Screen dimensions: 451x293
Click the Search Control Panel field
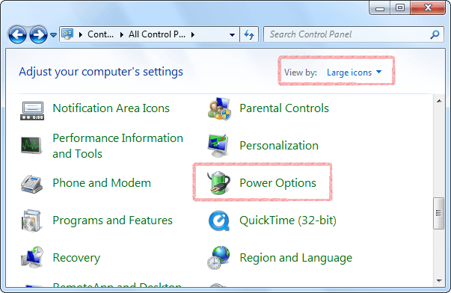coord(354,34)
